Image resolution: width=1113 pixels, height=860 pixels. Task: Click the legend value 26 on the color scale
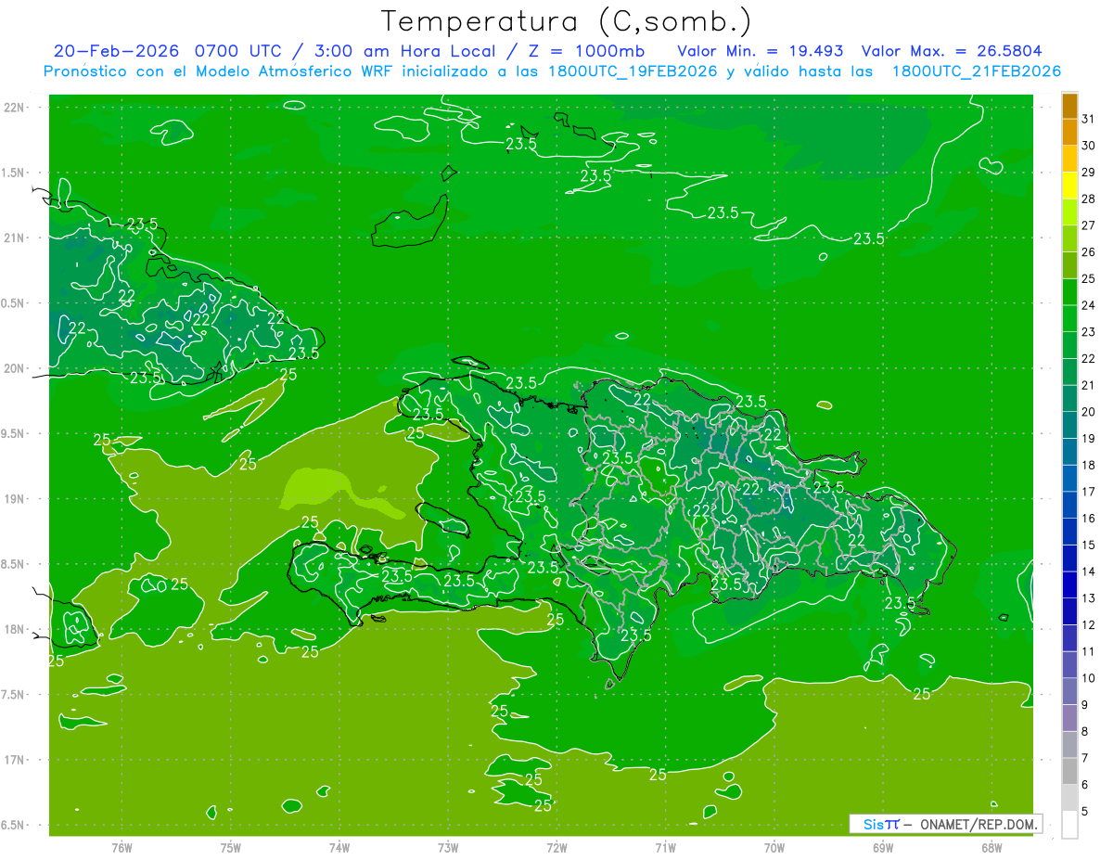point(1088,252)
